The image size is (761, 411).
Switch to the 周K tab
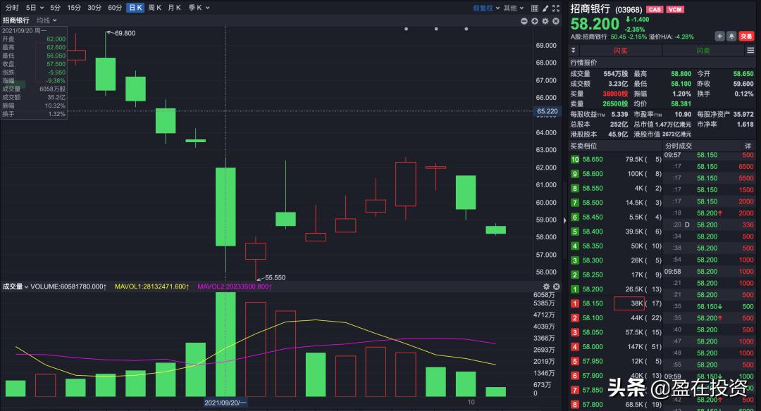[155, 8]
